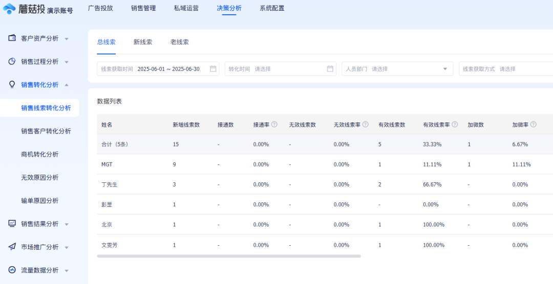
Task: Go to 无效原因分析 page
Action: [39, 177]
